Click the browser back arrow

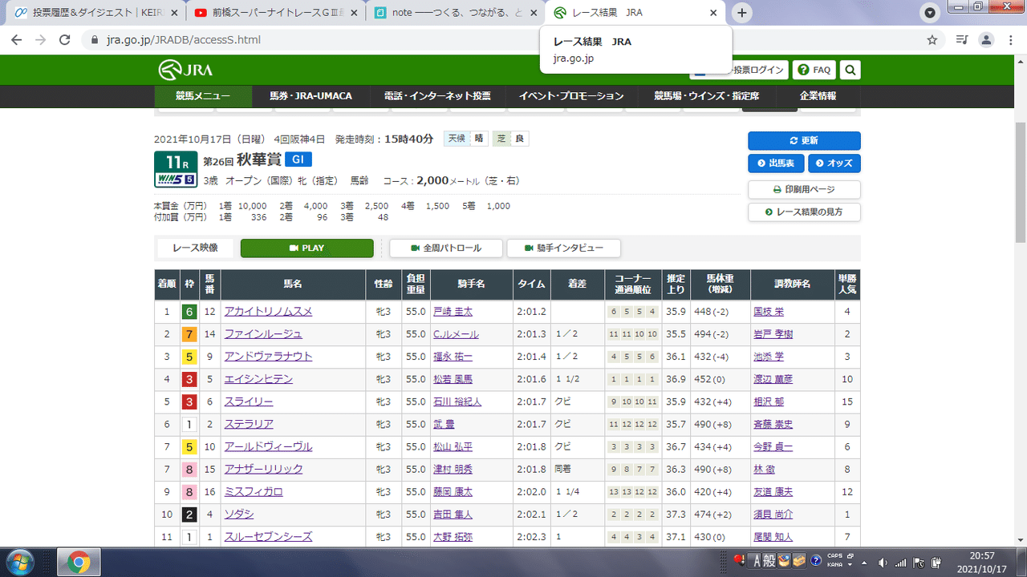tap(18, 40)
